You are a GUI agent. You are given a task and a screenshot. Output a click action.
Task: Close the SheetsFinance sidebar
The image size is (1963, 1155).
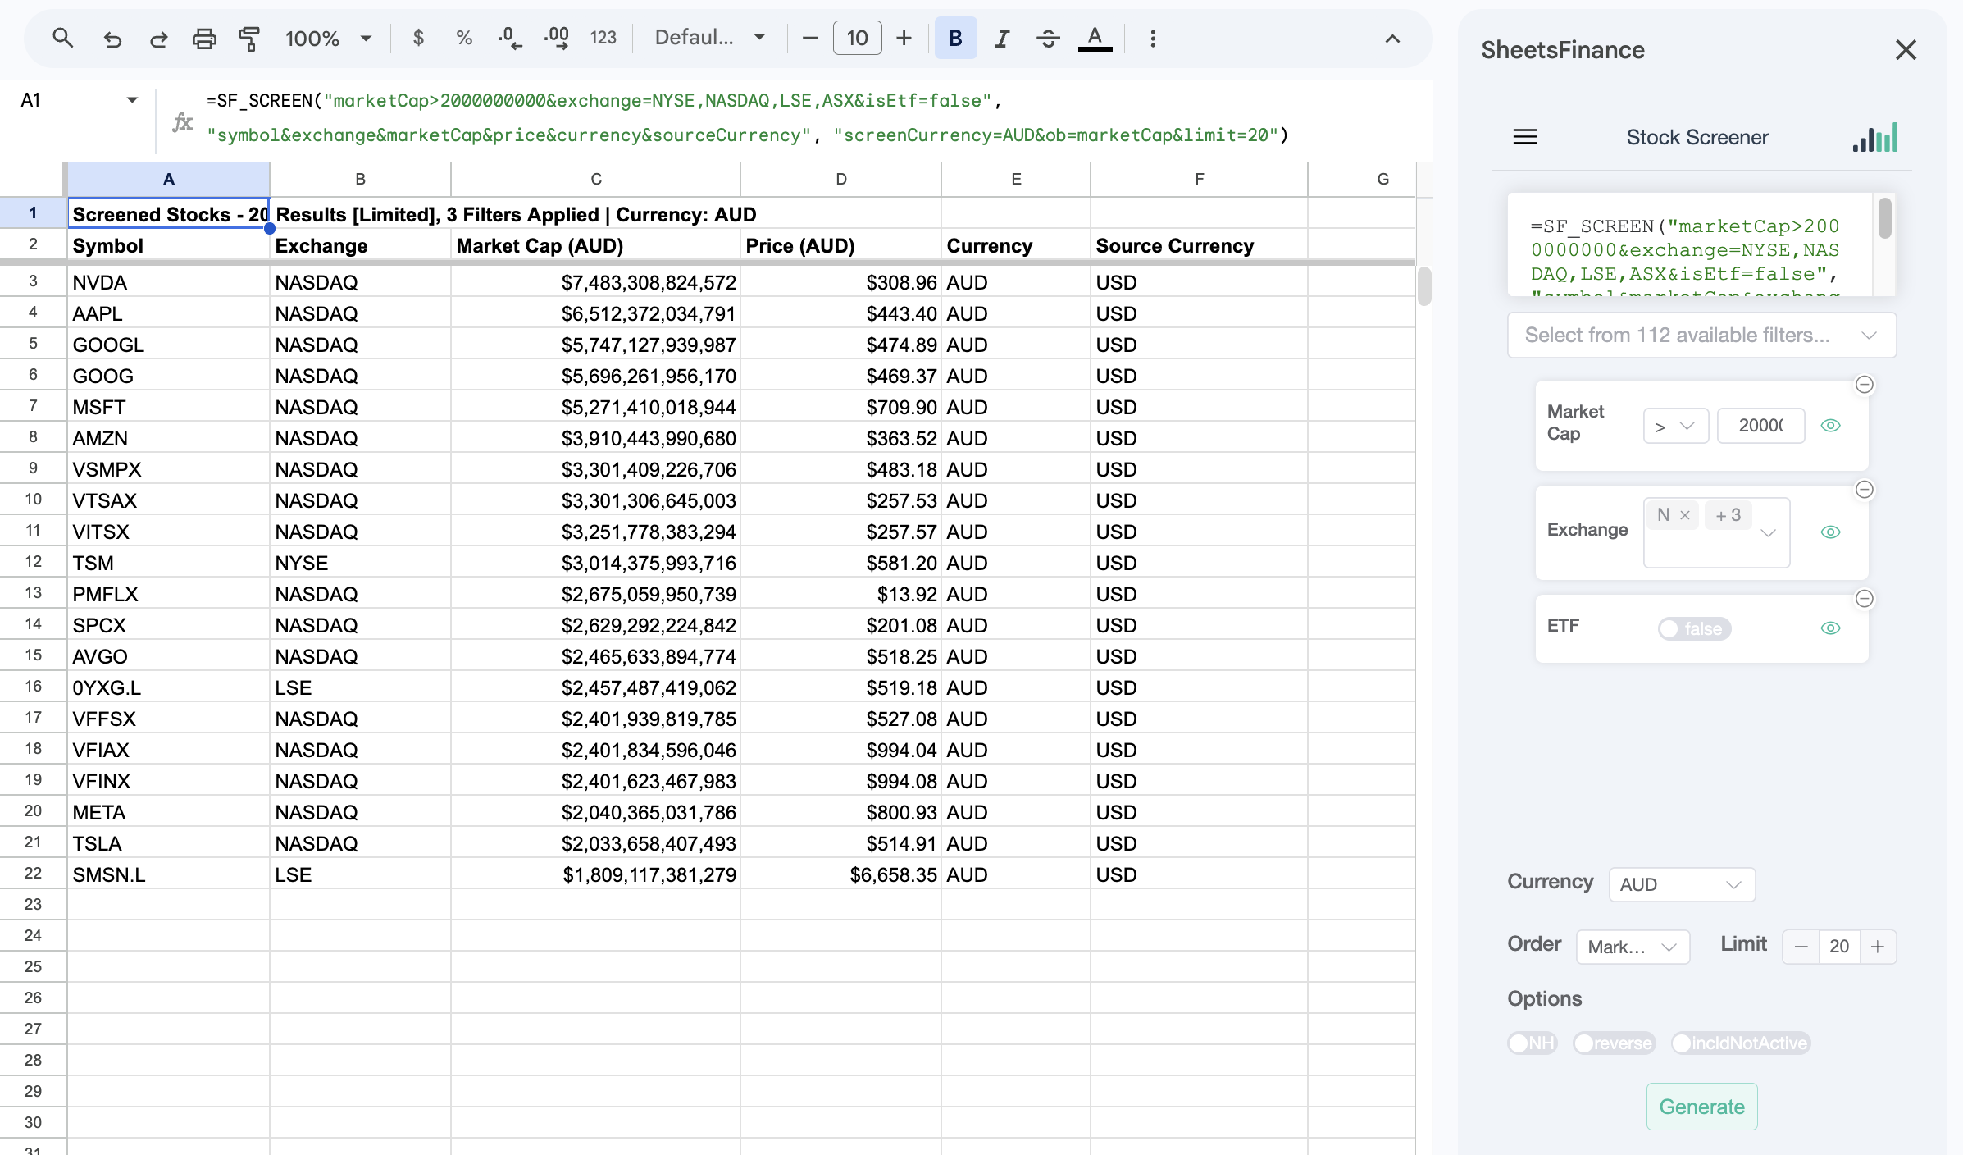pyautogui.click(x=1906, y=50)
